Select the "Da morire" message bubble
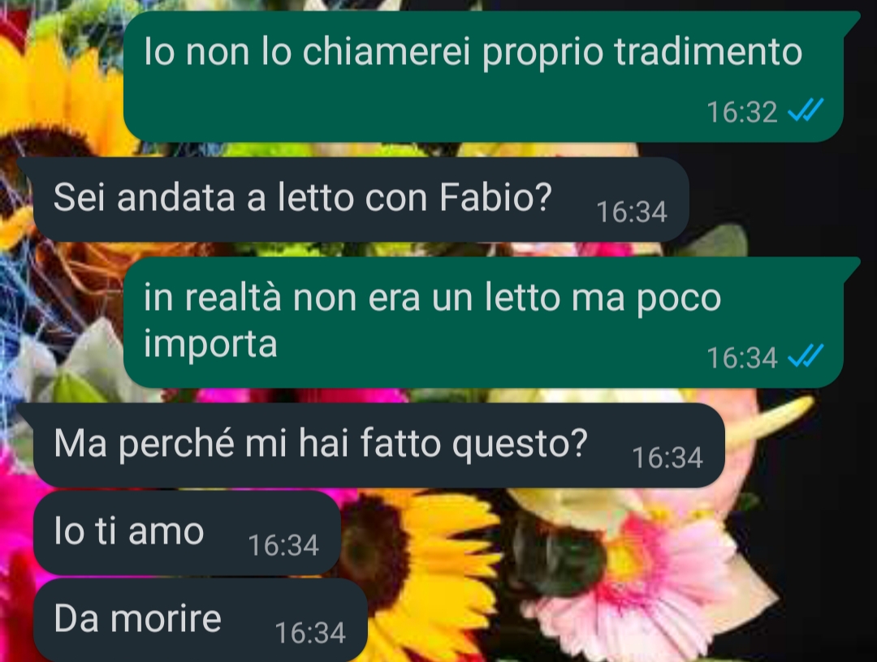 click(201, 620)
